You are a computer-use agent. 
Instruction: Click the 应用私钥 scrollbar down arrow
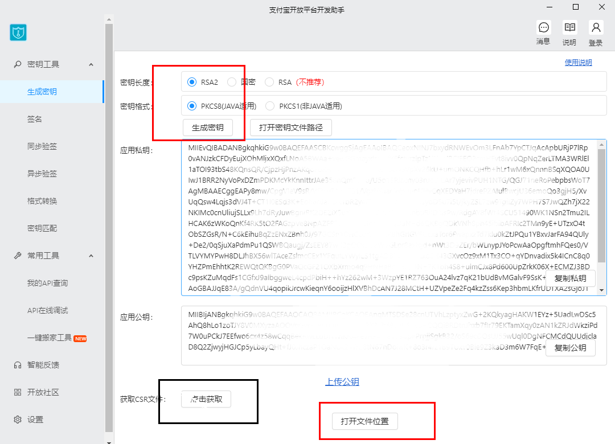point(601,291)
